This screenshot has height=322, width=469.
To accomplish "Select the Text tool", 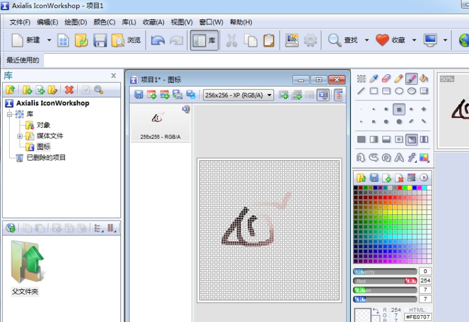I will pos(398,157).
